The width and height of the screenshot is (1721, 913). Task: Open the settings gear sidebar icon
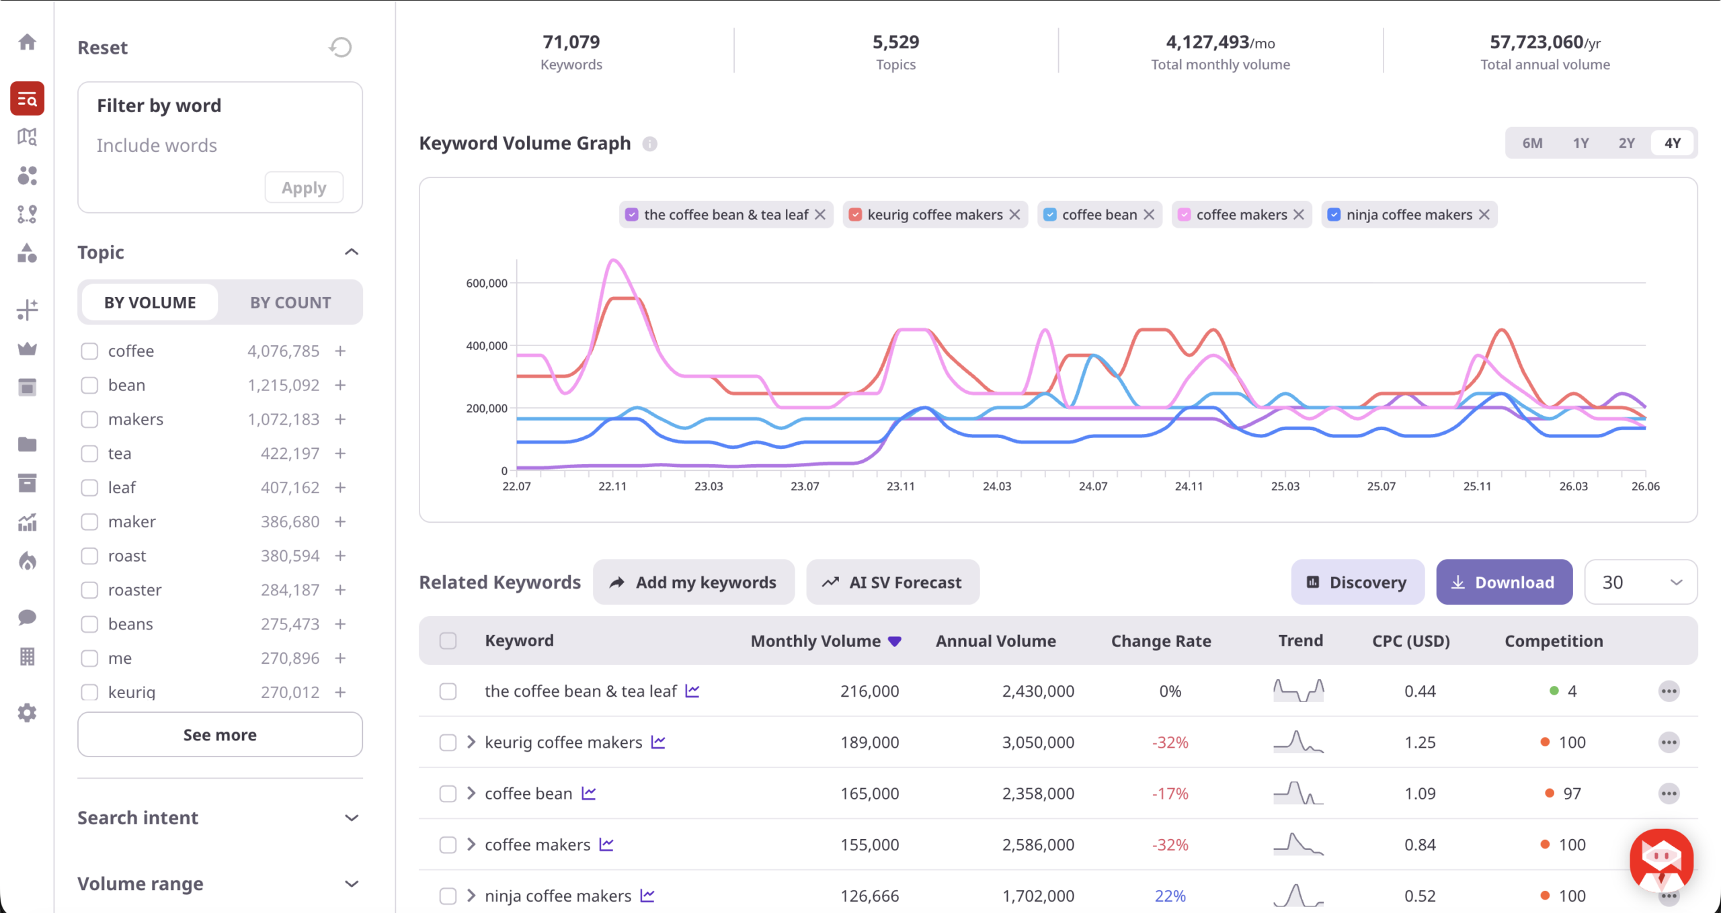pos(27,713)
